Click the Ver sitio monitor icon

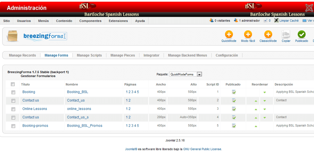coord(305,21)
